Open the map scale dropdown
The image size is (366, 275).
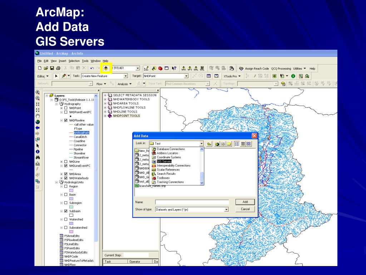tap(138, 68)
